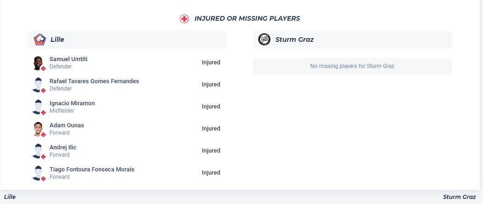Open the Sturm Graz team name in panel header
Image resolution: width=483 pixels, height=204 pixels.
[294, 40]
